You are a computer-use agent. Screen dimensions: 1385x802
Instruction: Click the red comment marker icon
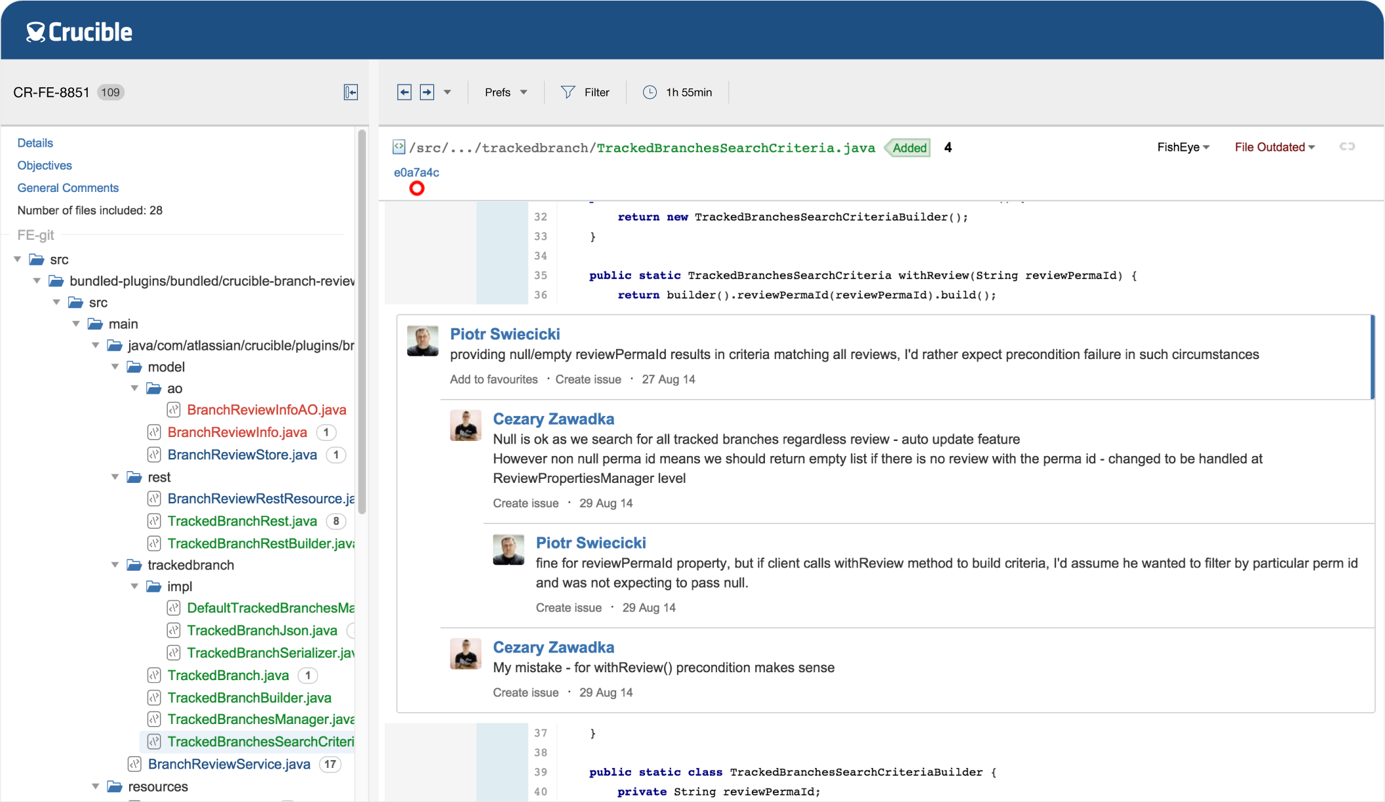(x=416, y=188)
